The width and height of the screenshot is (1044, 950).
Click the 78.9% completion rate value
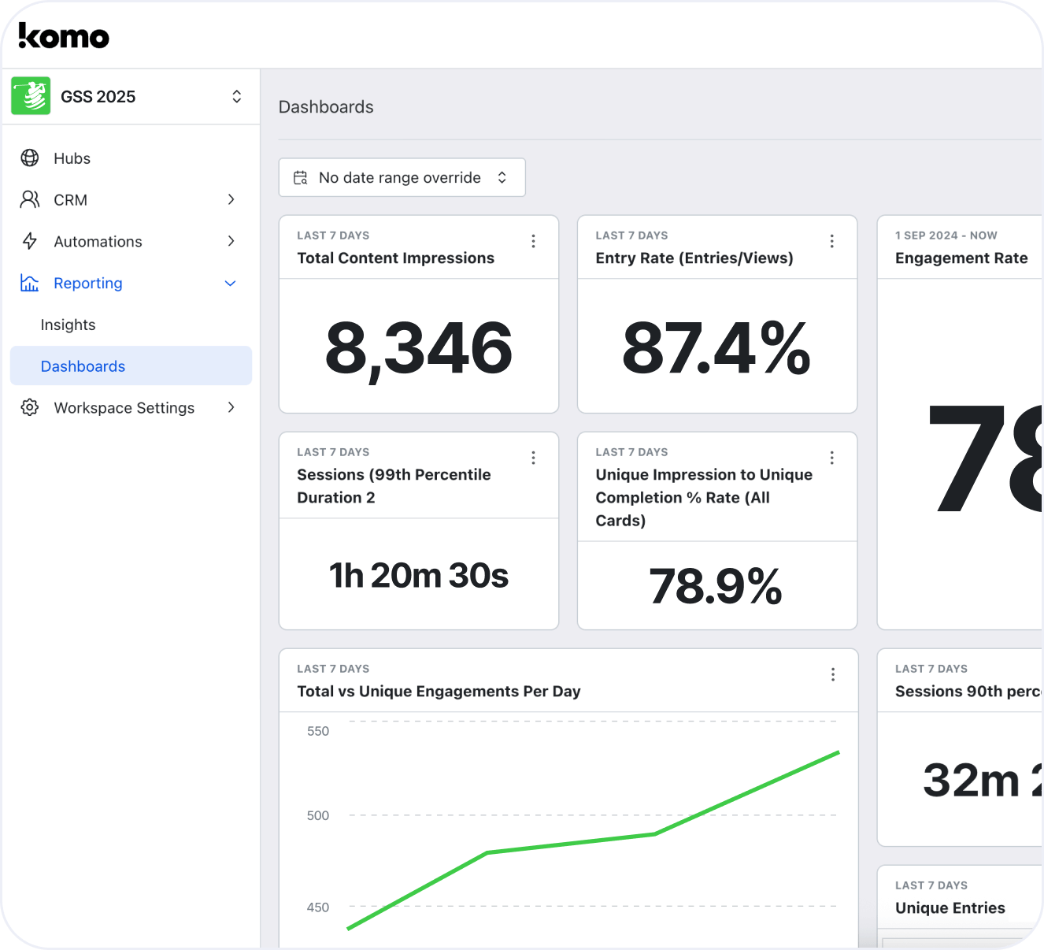pyautogui.click(x=716, y=587)
